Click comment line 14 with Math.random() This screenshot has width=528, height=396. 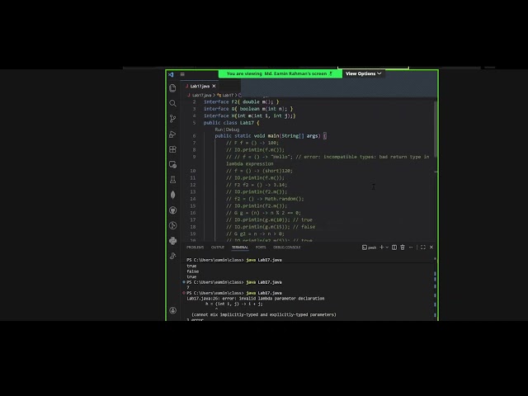pyautogui.click(x=265, y=199)
